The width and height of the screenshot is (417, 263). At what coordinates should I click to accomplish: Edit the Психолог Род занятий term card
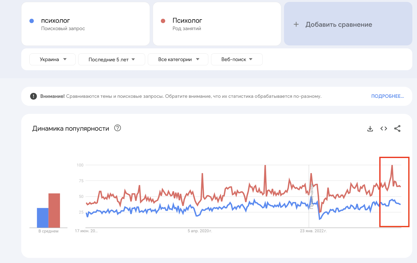pyautogui.click(x=217, y=24)
